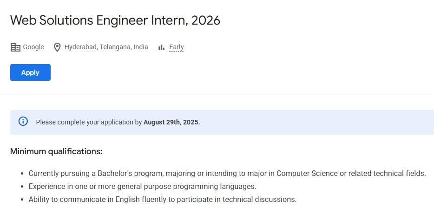Viewport: 434px width, 208px height.
Task: Click the location pin icon
Action: 57,47
